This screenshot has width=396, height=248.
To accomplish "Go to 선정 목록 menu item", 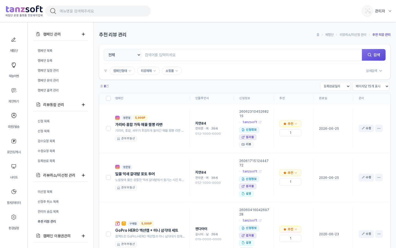I will tap(44, 131).
